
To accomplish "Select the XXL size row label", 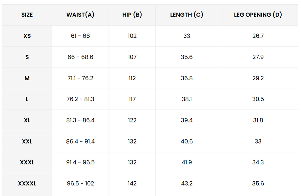I will 27,142.
